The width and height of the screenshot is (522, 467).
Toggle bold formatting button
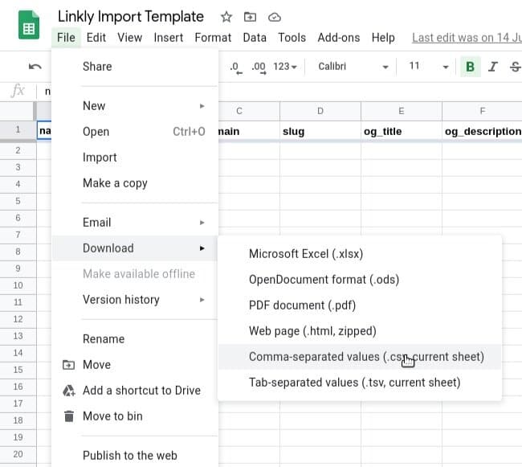[x=470, y=67]
